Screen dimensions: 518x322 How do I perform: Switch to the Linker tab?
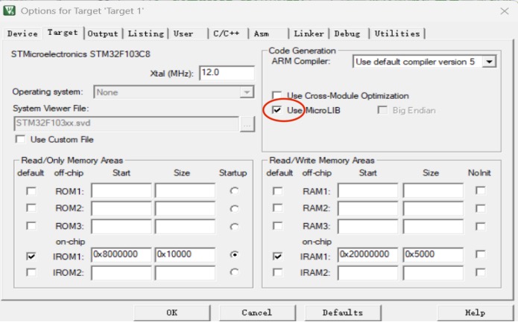click(309, 33)
